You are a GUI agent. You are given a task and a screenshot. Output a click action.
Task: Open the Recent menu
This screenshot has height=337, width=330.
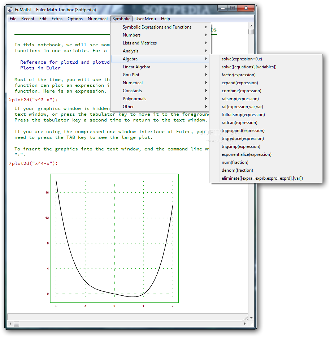(x=28, y=19)
